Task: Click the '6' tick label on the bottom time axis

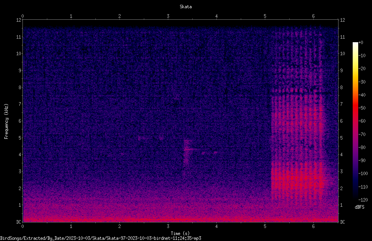Action: (313, 226)
